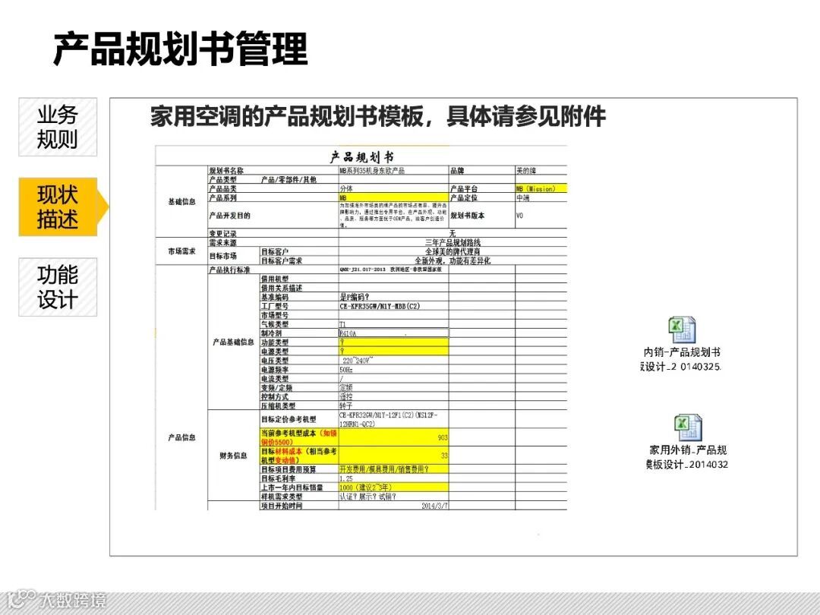Click the yellow MB (Mission) cell

(x=541, y=188)
